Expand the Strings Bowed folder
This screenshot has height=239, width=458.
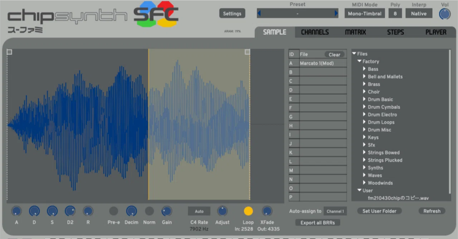[x=365, y=152]
